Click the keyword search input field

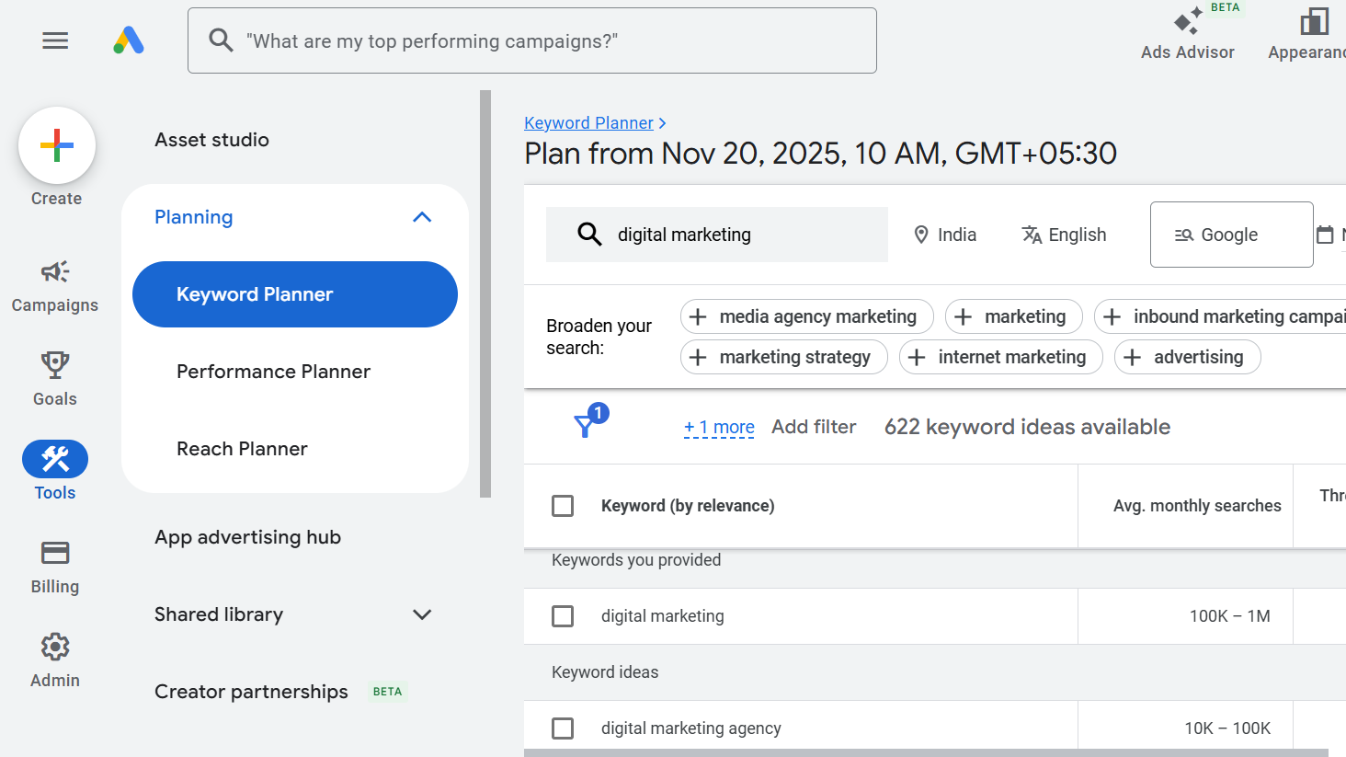717,235
